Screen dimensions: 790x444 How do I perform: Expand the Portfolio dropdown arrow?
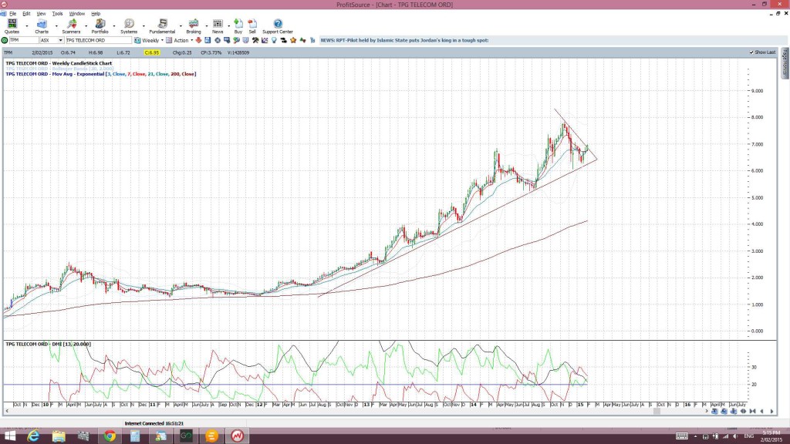point(114,25)
